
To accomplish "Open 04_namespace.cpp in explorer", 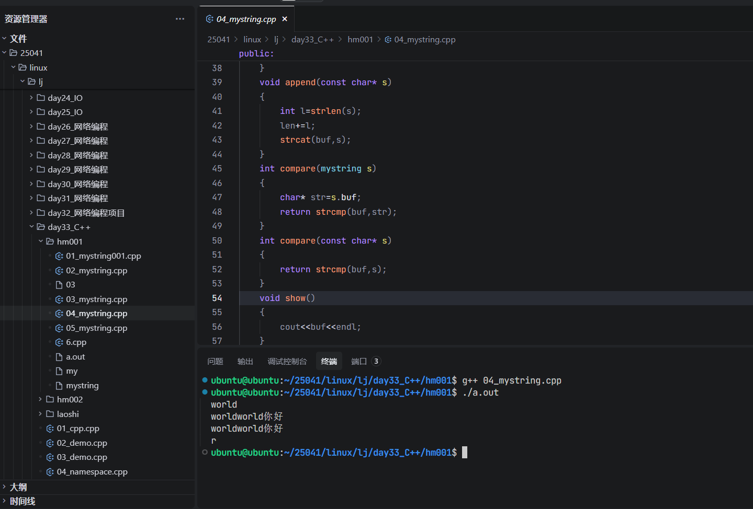I will 92,472.
